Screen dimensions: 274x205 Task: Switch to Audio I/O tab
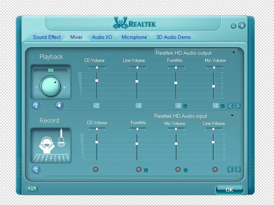coord(102,37)
